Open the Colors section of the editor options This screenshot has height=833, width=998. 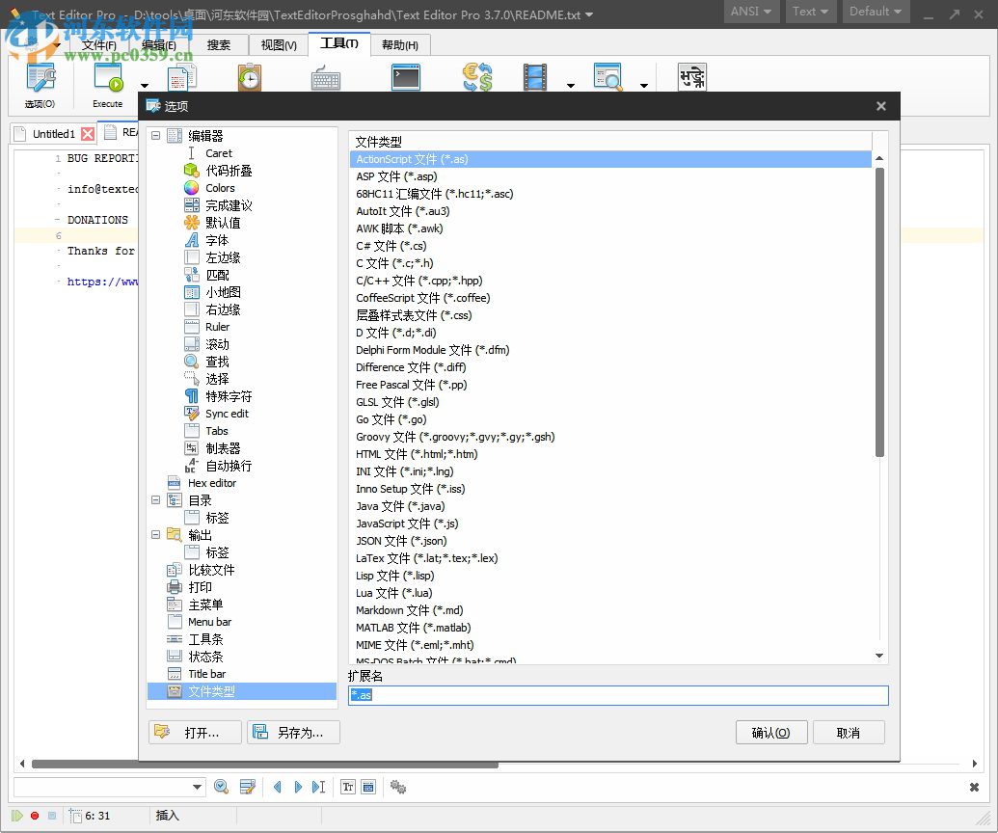[x=221, y=188]
